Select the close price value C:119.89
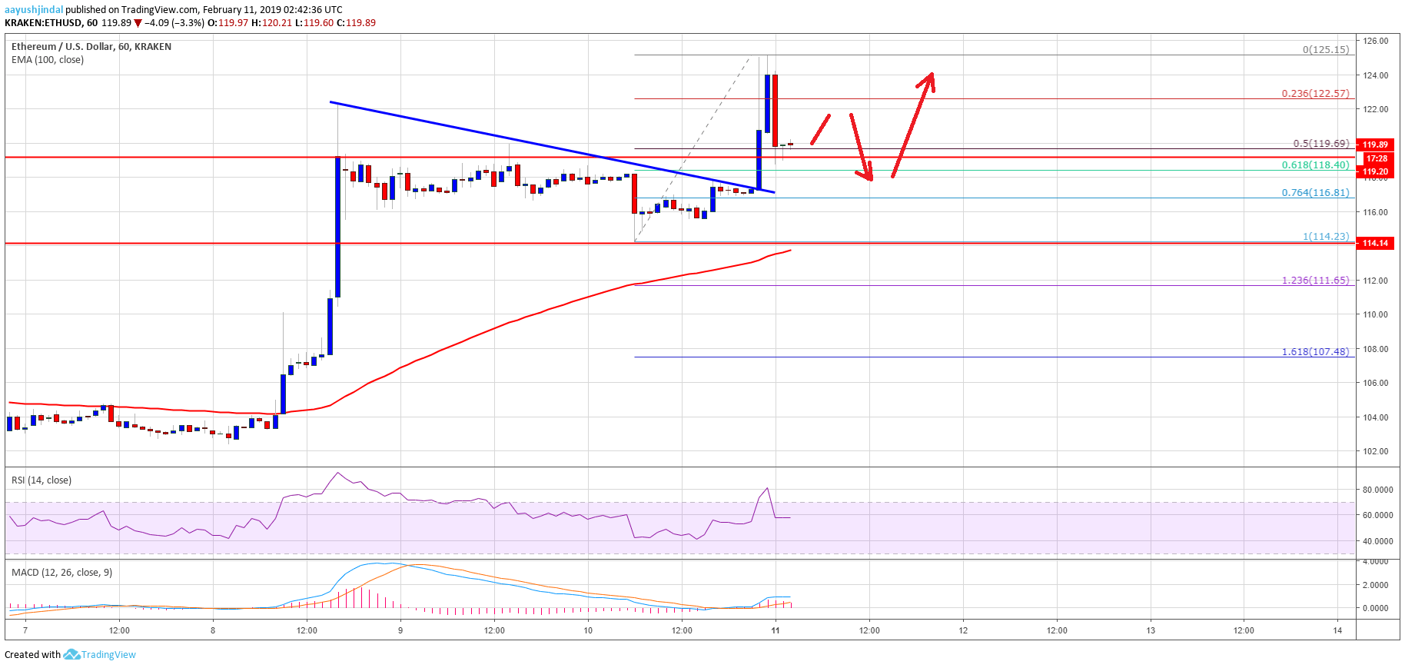1405x668 pixels. pos(357,23)
